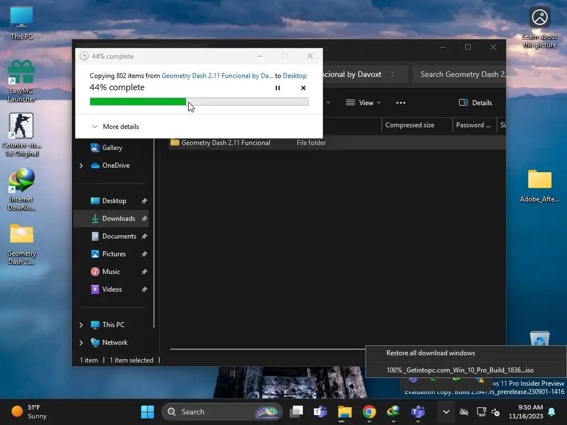
Task: Select Counter-Strike 1.6 Original desktop shortcut
Action: click(x=22, y=134)
